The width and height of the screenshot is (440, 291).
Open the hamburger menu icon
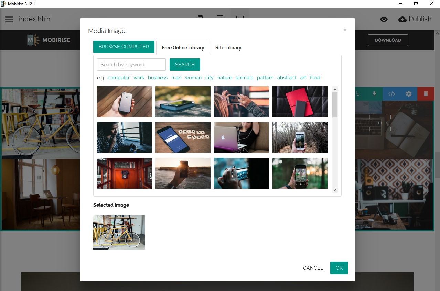[x=9, y=19]
